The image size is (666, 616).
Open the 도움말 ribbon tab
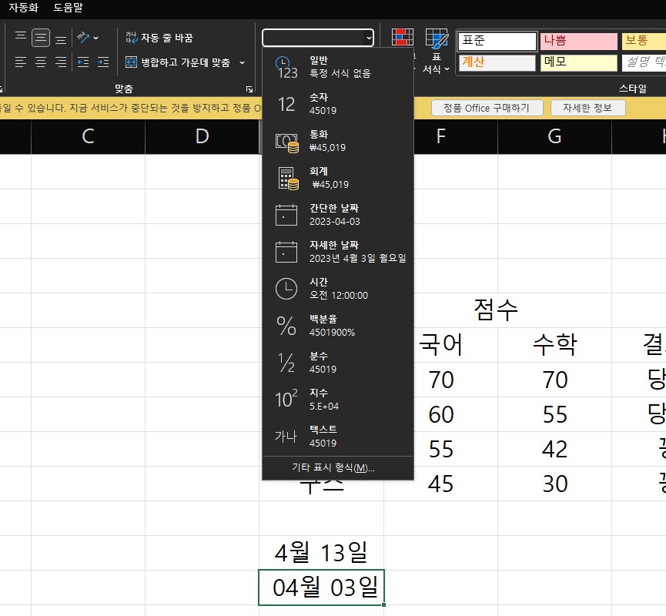coord(68,8)
